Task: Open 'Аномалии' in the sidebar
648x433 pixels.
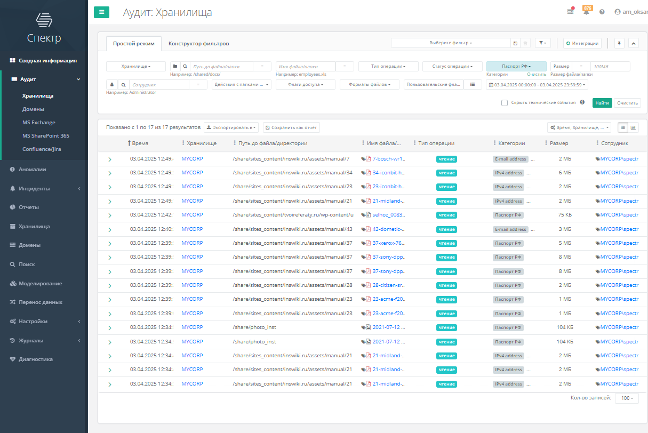Action: click(x=33, y=170)
